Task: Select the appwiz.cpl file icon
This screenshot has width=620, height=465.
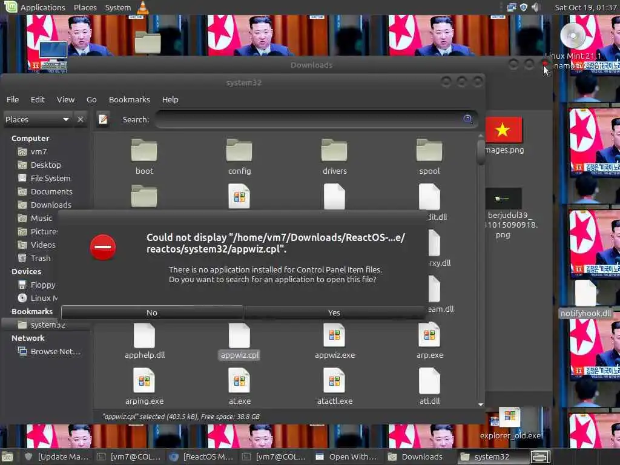Action: click(239, 335)
